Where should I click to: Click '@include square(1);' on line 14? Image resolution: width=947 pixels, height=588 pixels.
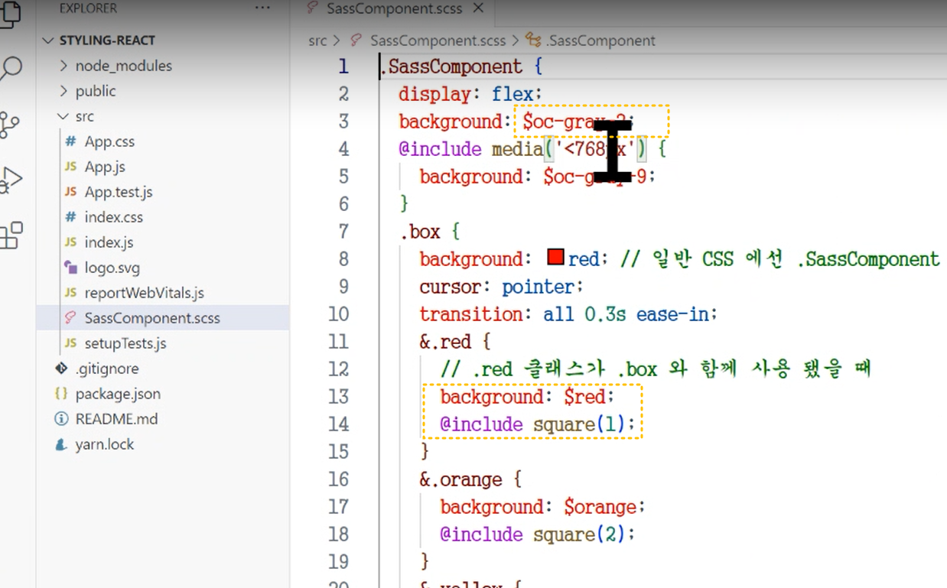pyautogui.click(x=538, y=424)
